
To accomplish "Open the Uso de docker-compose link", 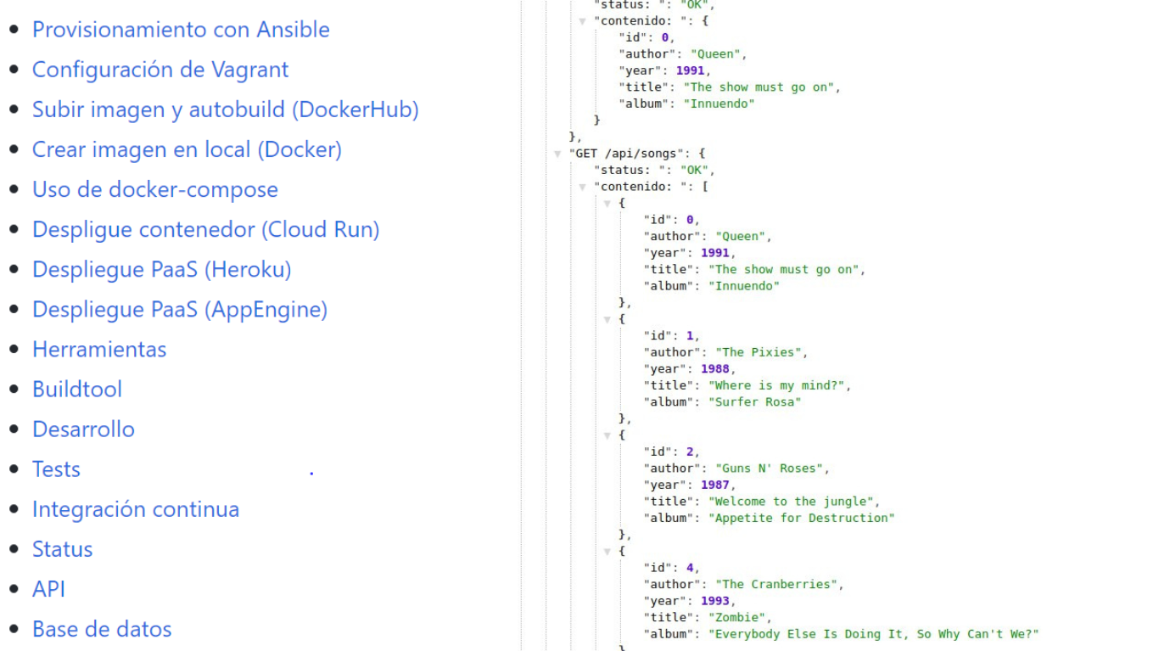I will [x=155, y=189].
